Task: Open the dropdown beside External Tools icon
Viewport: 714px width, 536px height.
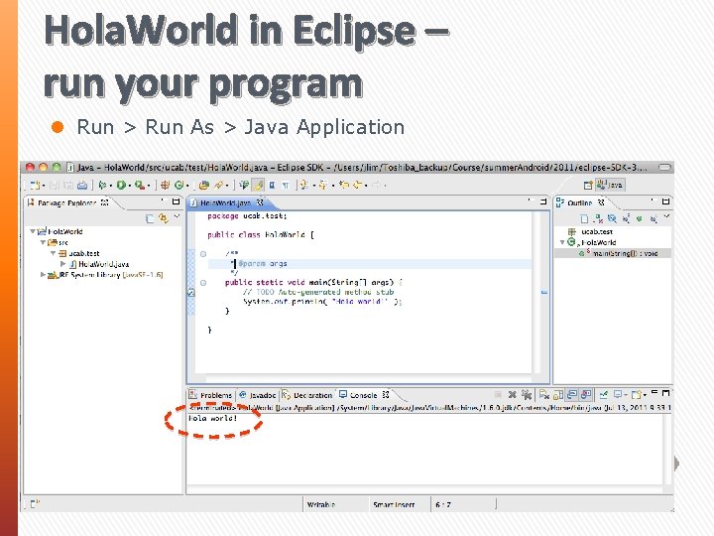Action: [x=149, y=186]
